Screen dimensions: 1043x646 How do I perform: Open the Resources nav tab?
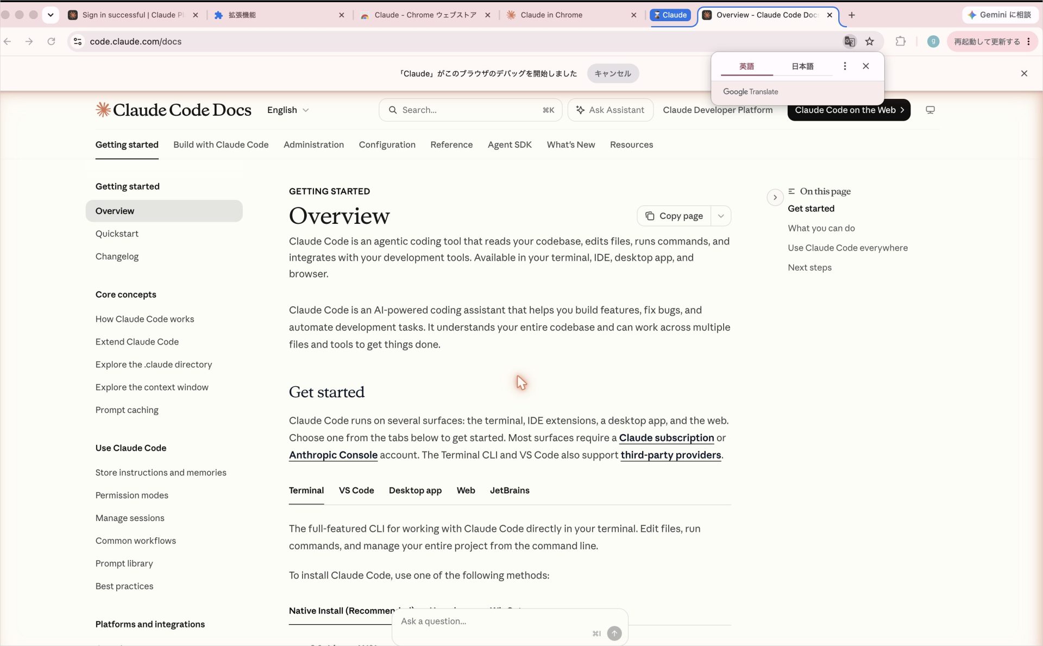(631, 145)
